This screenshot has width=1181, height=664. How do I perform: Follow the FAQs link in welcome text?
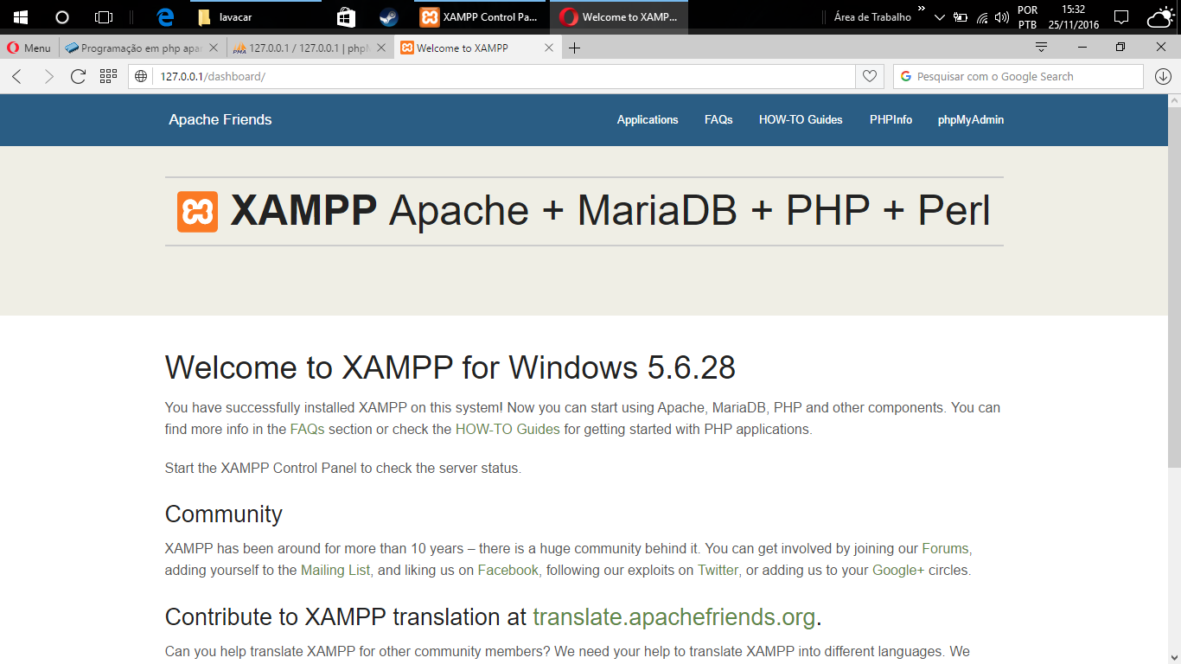(x=307, y=429)
